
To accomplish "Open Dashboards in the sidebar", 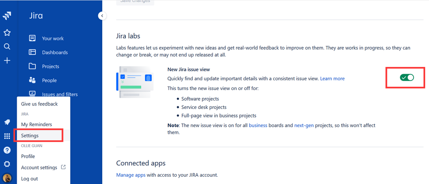I will point(55,52).
